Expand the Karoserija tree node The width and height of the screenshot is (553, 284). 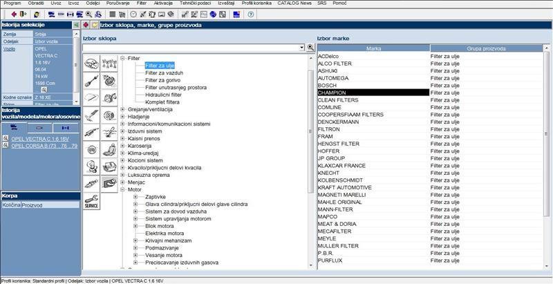[123, 146]
